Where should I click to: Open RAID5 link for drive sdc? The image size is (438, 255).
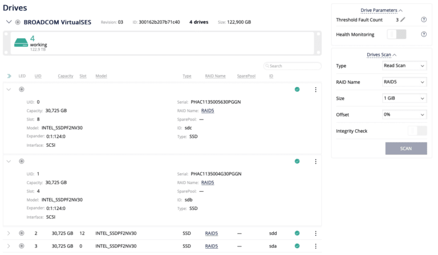click(208, 110)
